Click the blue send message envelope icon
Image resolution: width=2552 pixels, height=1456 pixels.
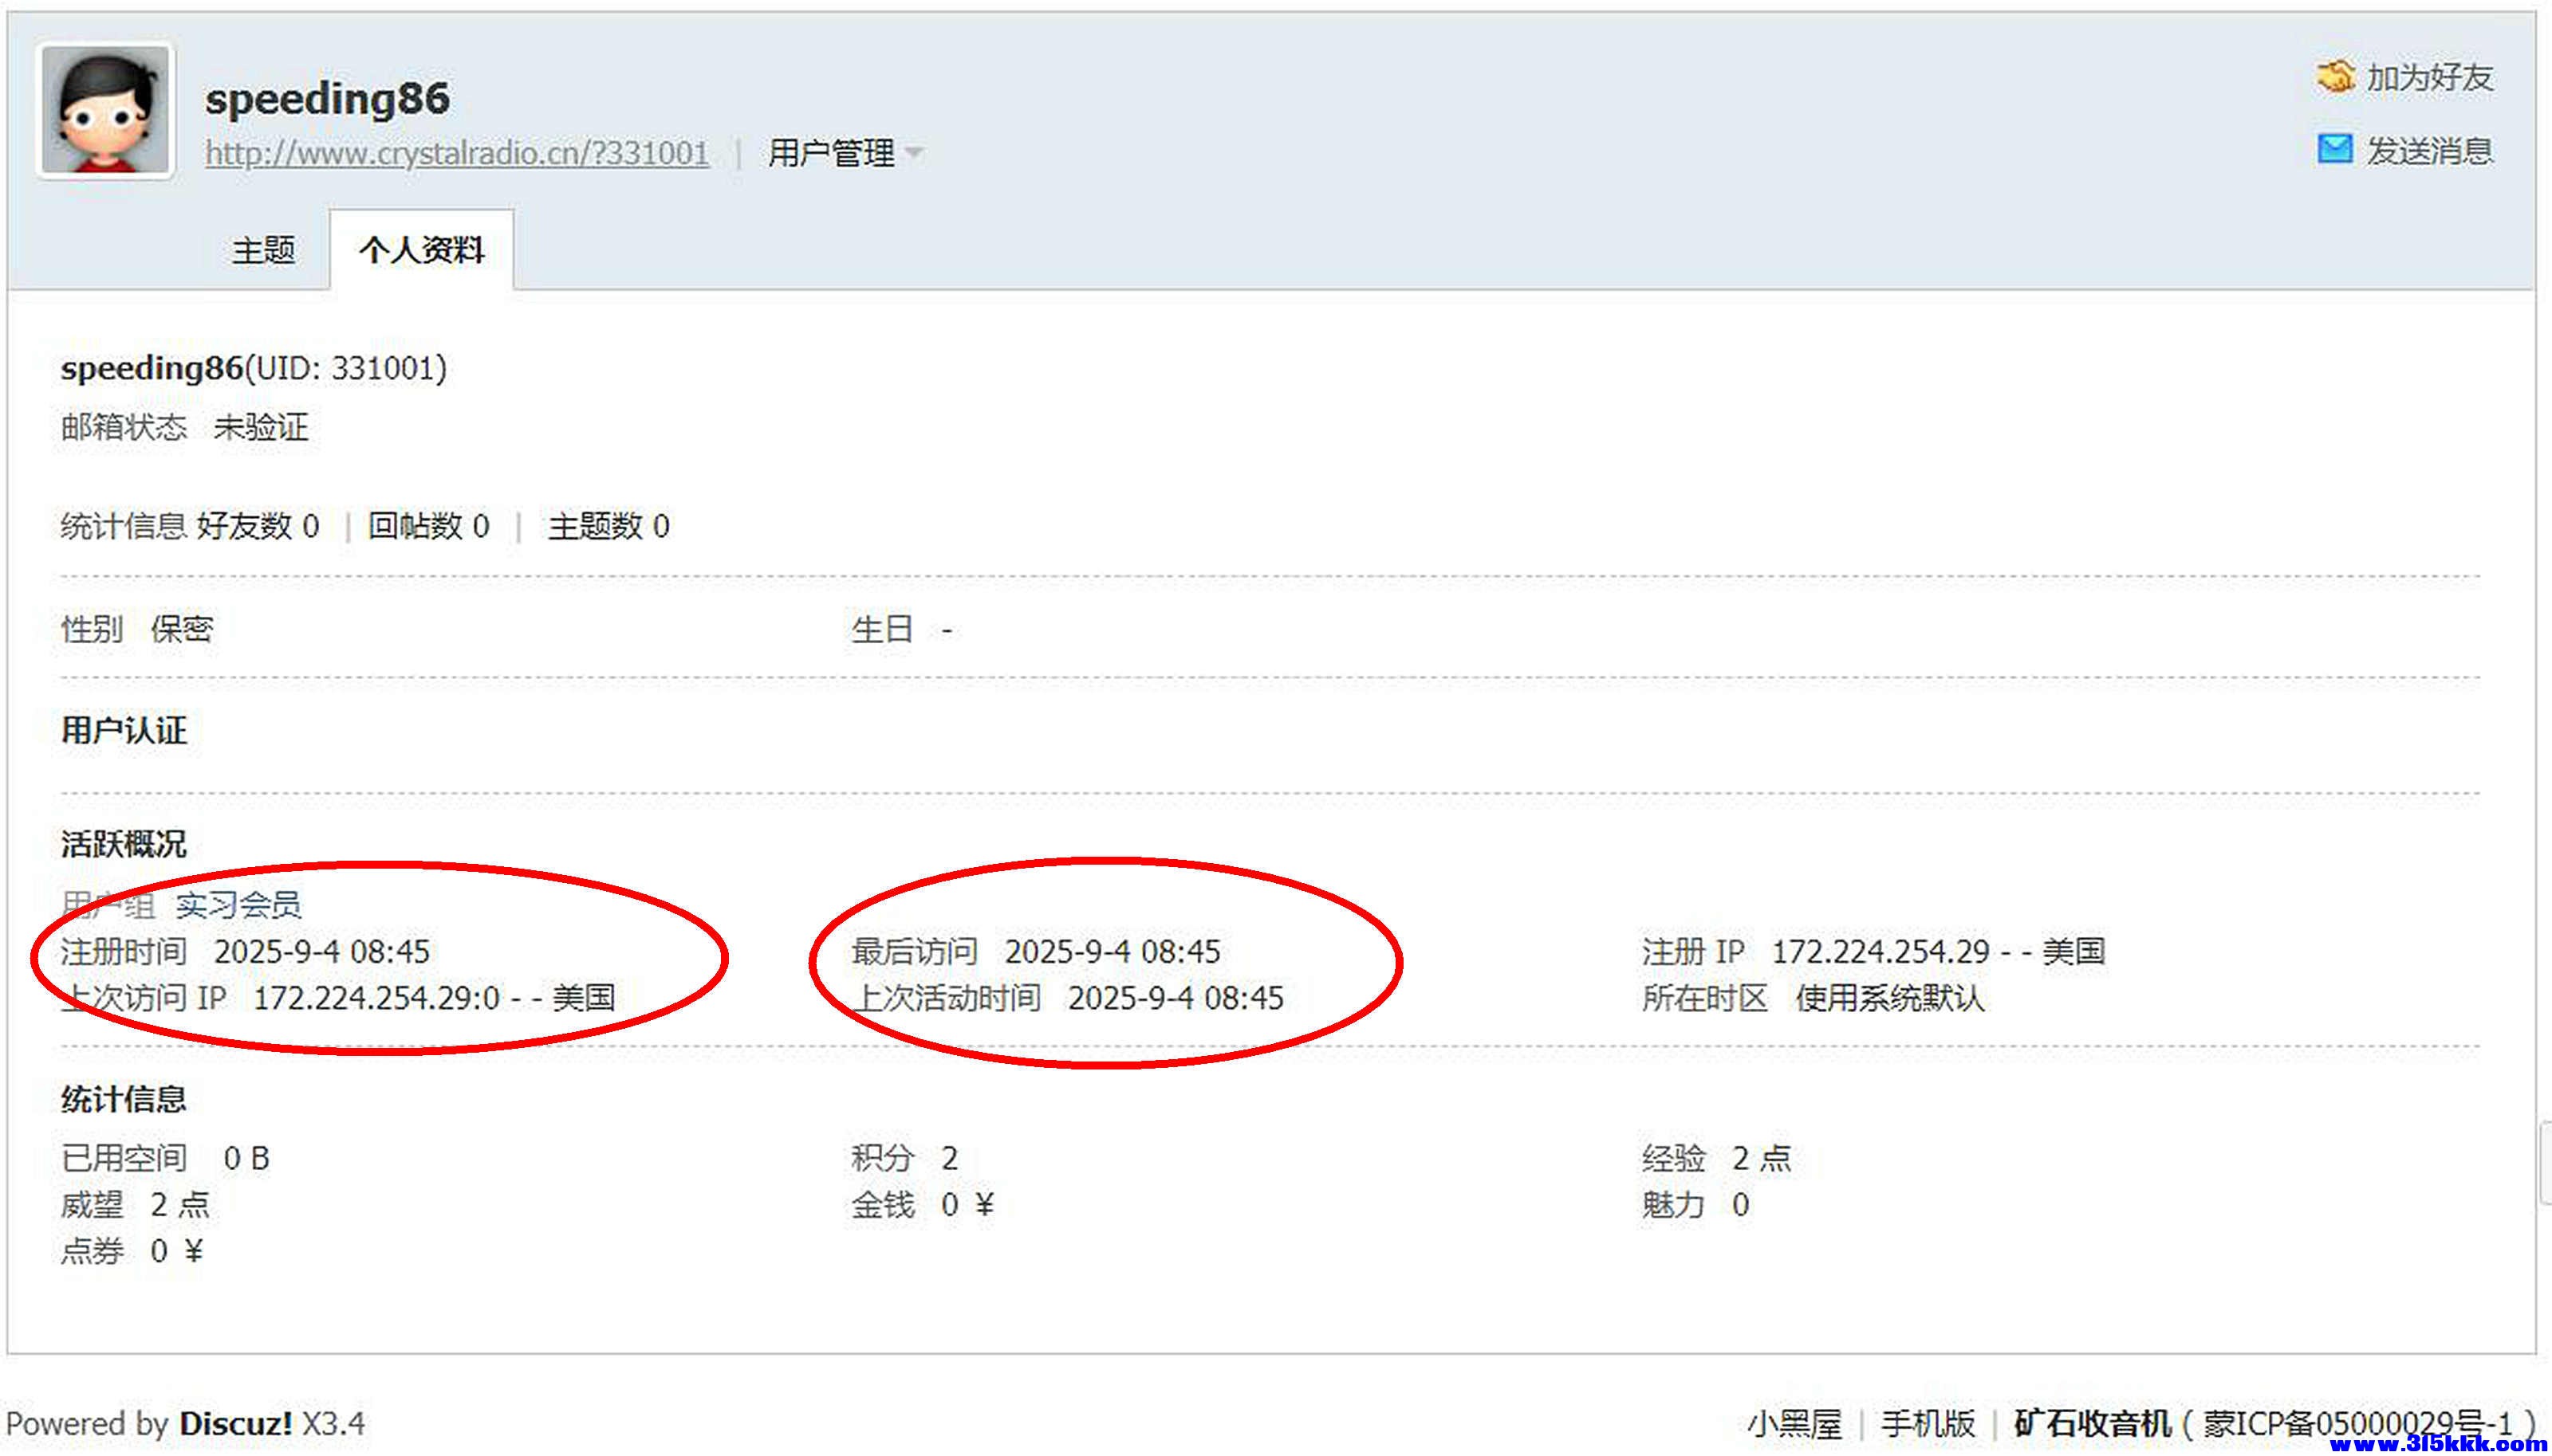2335,150
